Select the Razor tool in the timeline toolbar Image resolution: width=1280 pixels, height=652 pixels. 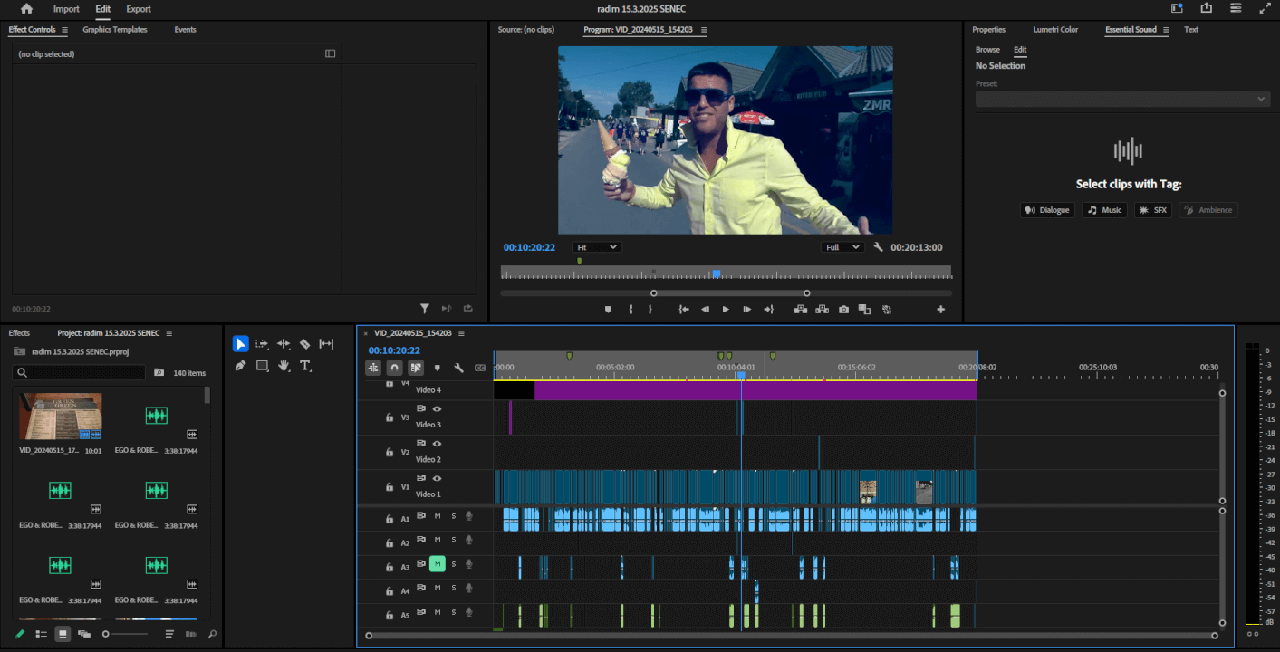tap(306, 344)
